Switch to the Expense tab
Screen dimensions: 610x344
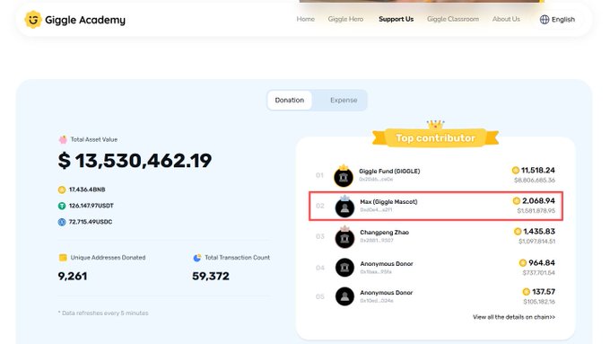pos(344,100)
